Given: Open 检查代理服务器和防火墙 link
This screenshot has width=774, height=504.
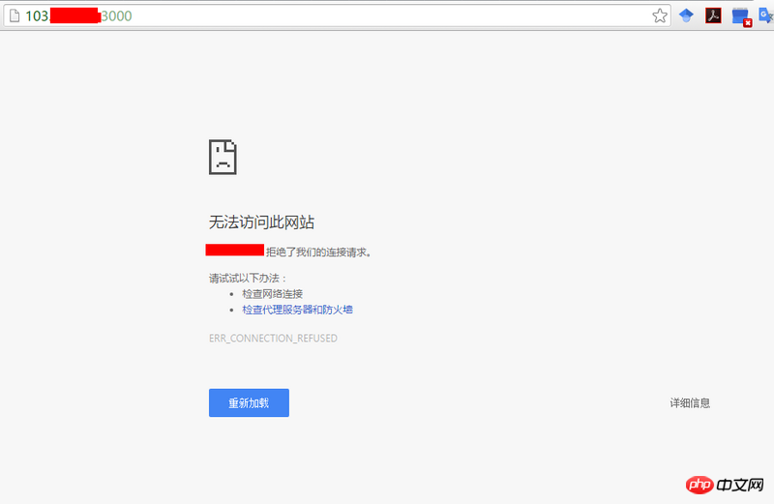Looking at the screenshot, I should [x=297, y=310].
